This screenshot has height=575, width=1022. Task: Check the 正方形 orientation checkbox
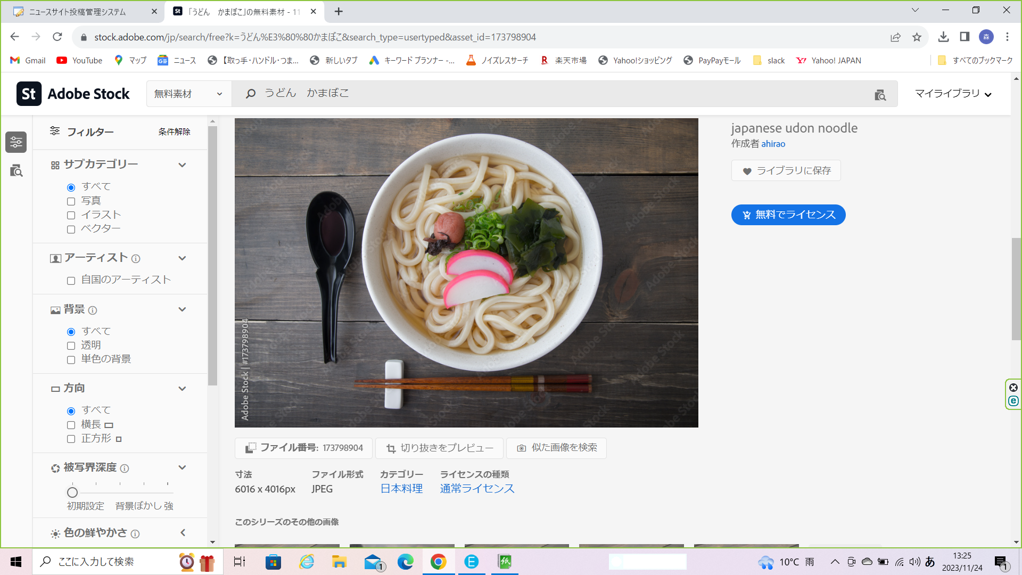(71, 439)
